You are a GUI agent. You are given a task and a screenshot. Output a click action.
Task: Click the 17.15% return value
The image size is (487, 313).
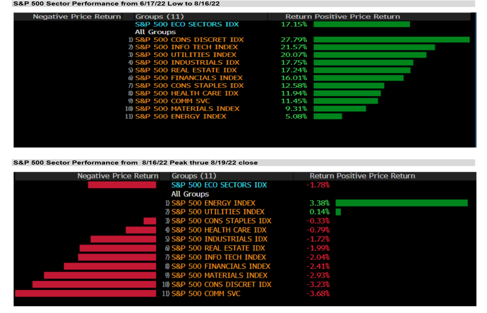[294, 24]
